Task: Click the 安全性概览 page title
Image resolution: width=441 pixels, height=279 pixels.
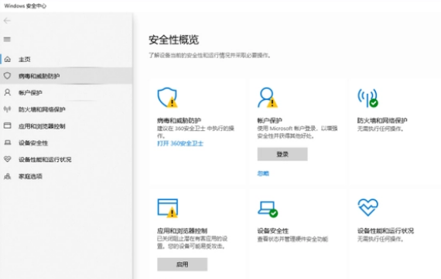Action: click(x=174, y=40)
